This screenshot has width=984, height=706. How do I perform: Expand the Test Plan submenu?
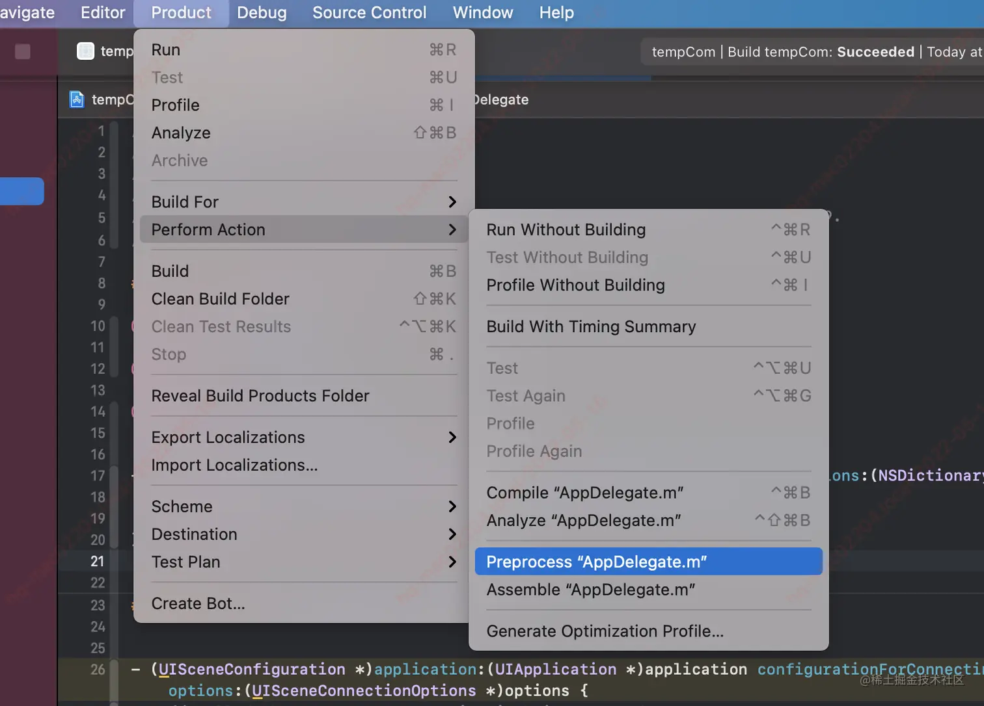tap(452, 562)
